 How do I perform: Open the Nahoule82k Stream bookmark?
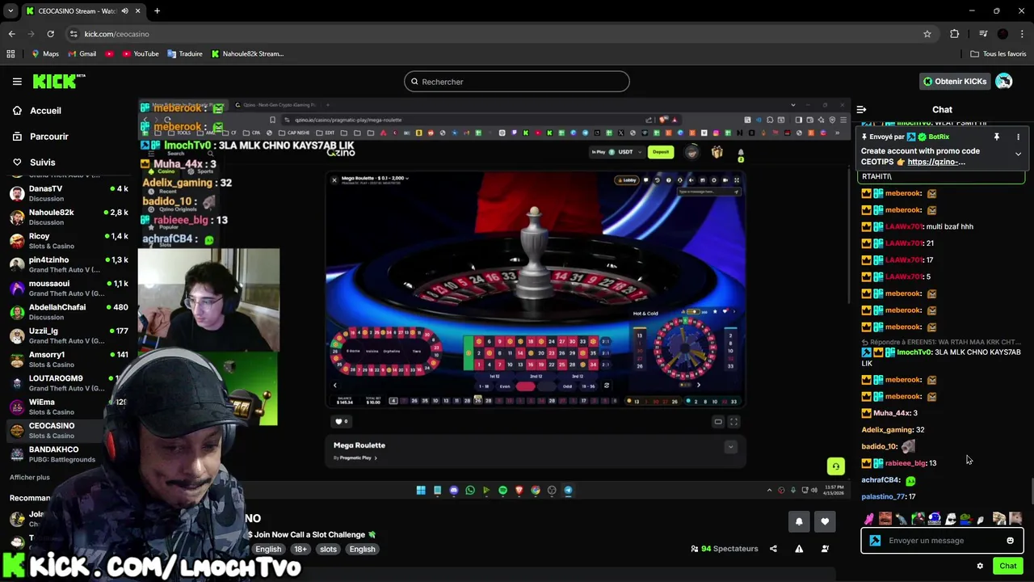point(248,54)
